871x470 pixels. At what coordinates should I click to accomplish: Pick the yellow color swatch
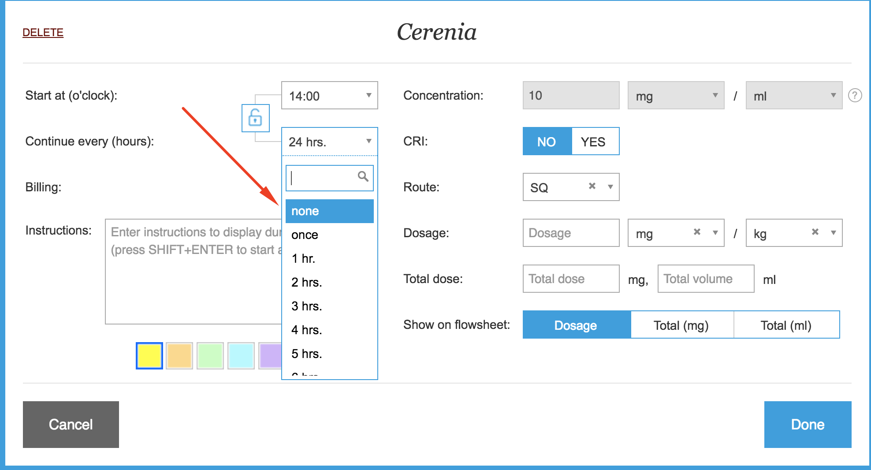(149, 356)
